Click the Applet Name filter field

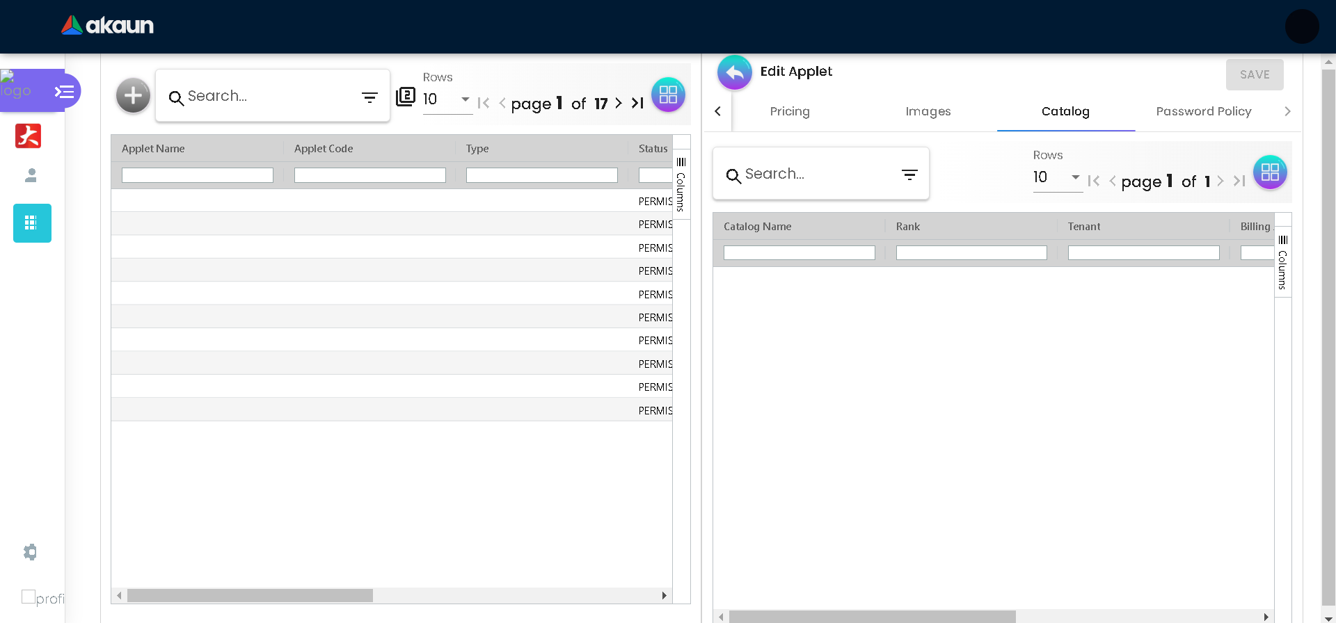coord(198,175)
